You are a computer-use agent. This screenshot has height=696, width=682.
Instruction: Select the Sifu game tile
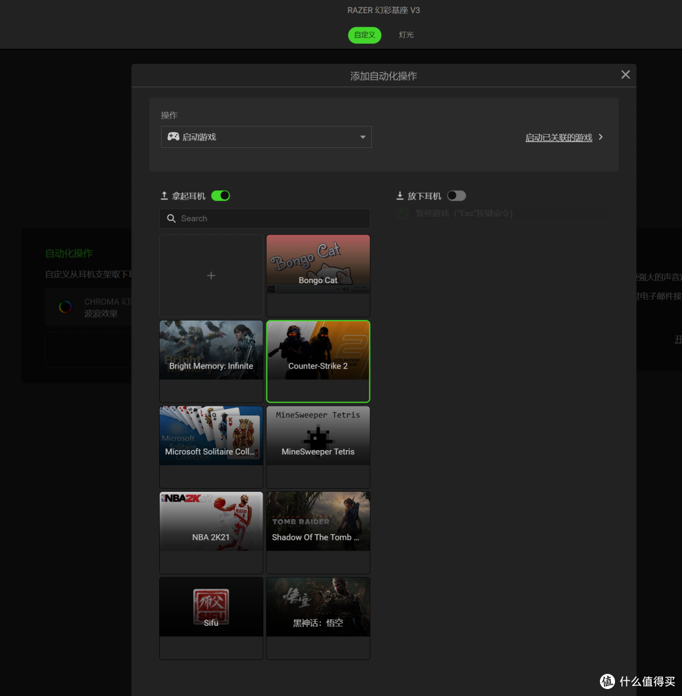(211, 618)
